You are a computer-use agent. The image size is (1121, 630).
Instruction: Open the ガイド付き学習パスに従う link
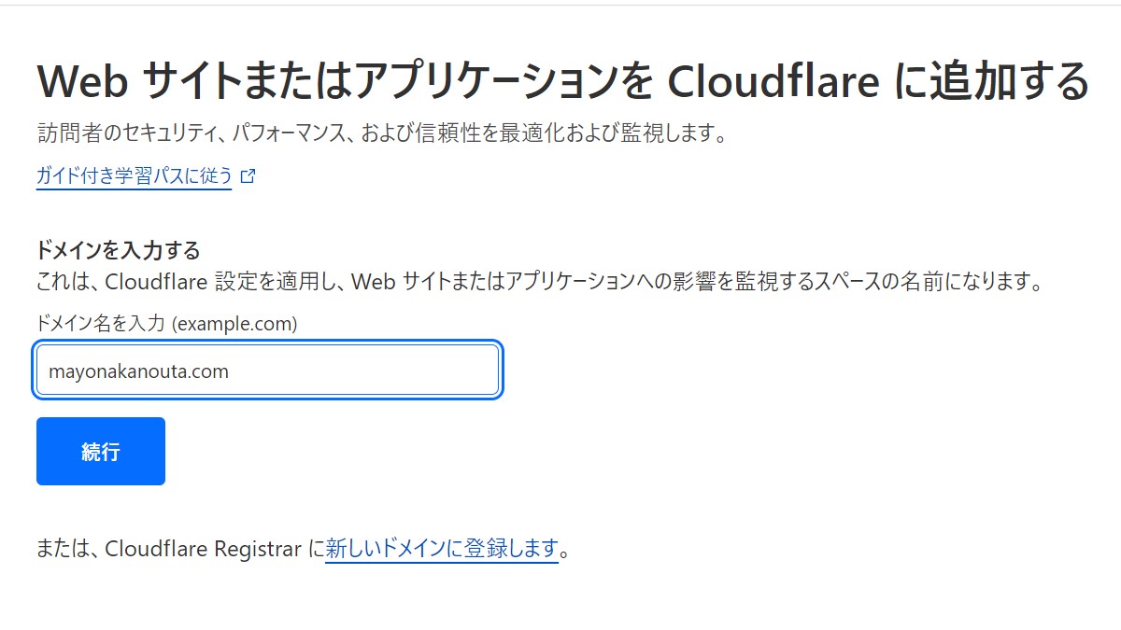click(134, 175)
